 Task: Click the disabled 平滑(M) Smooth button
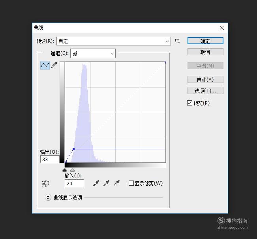(205, 66)
